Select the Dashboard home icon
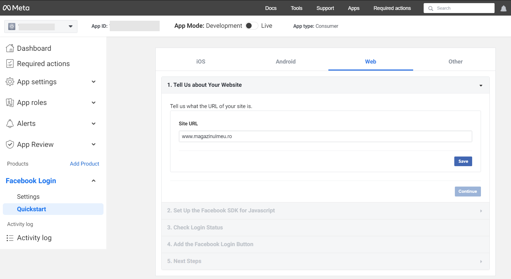Image resolution: width=511 pixels, height=279 pixels. [10, 48]
